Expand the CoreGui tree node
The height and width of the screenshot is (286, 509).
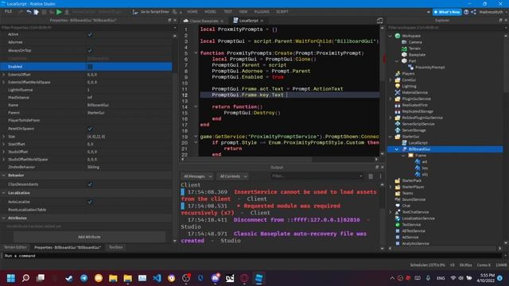coord(390,79)
